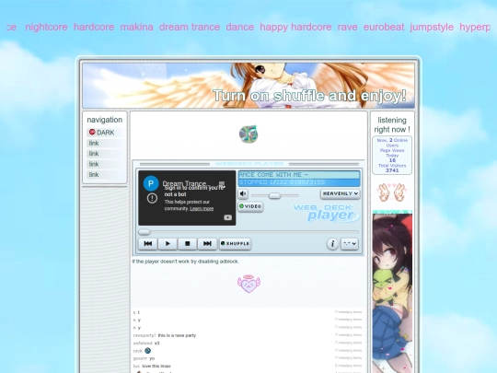
Task: Click the 'listening right now !' heading
Action: [392, 124]
